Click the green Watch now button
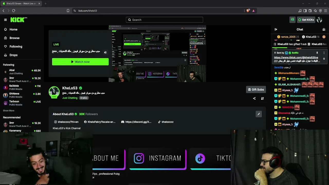 click(80, 62)
